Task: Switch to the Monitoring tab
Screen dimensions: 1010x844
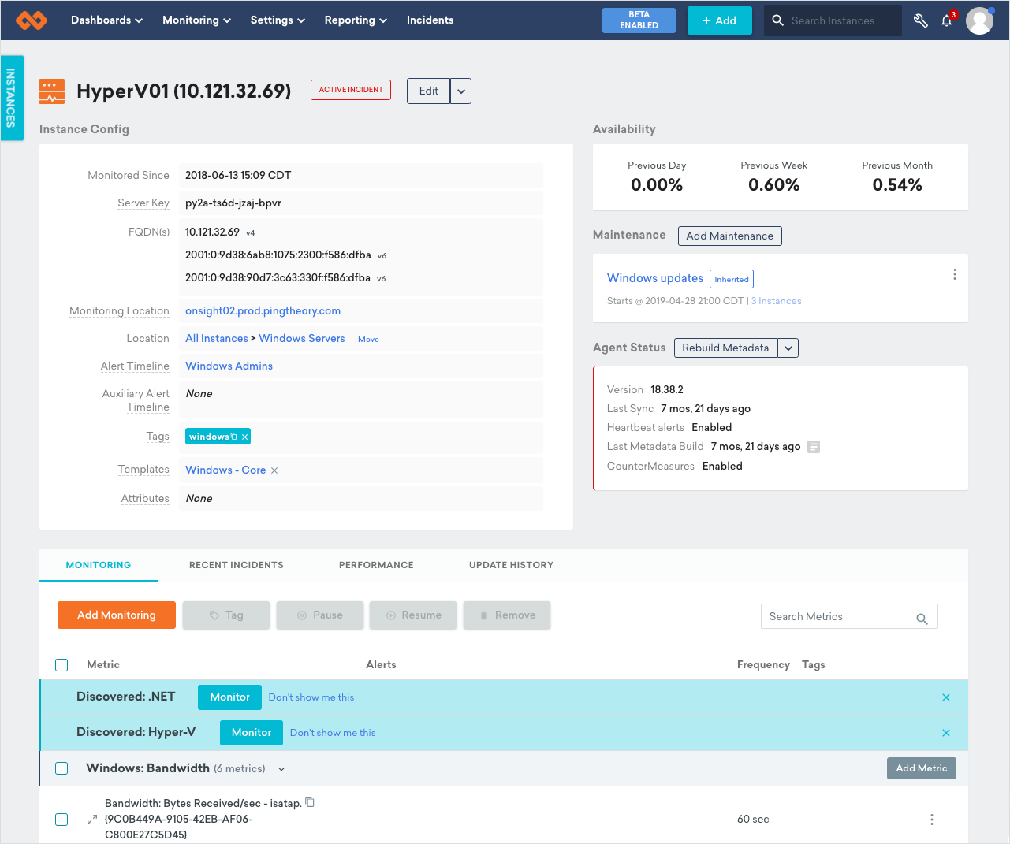Action: click(99, 565)
